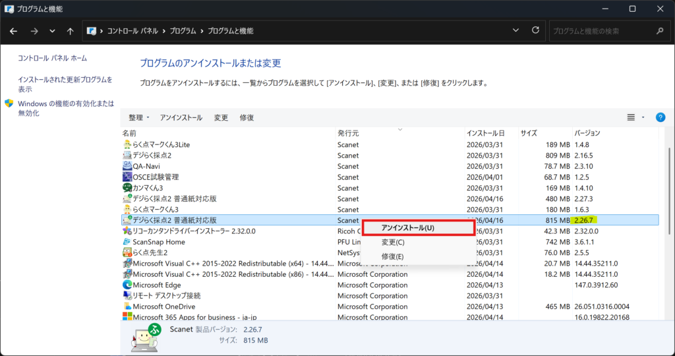Click the help question mark icon
Screen dimensions: 675x356
[660, 117]
